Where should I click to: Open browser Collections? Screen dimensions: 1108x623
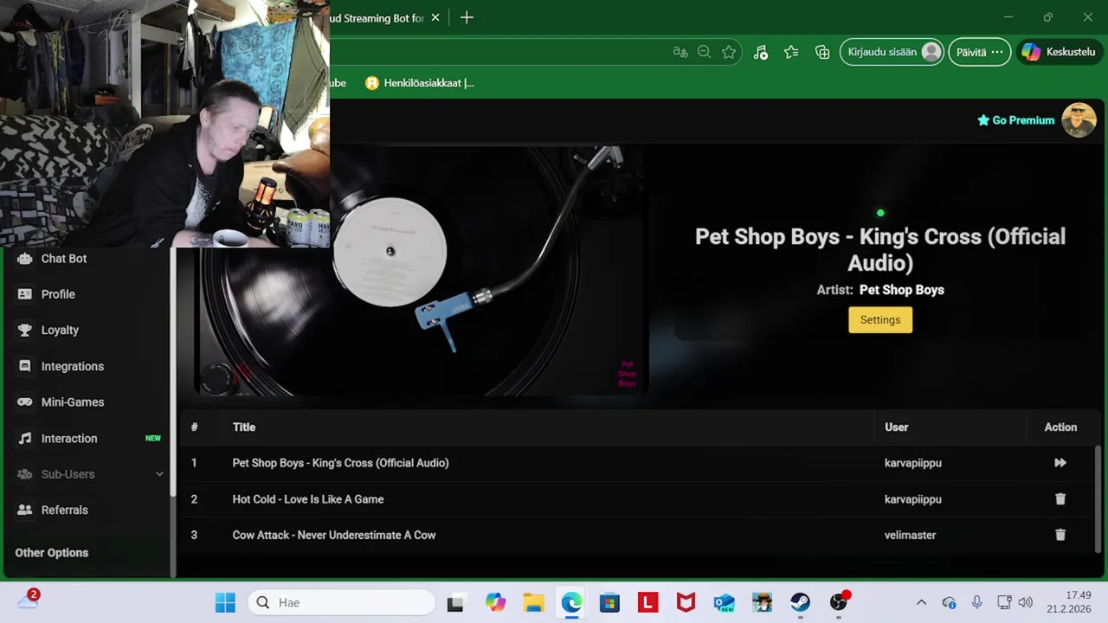[x=822, y=52]
